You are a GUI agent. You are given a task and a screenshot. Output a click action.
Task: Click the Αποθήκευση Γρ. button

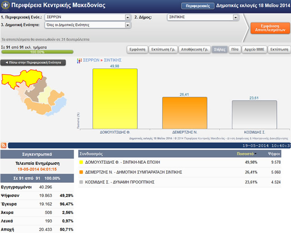point(195,49)
